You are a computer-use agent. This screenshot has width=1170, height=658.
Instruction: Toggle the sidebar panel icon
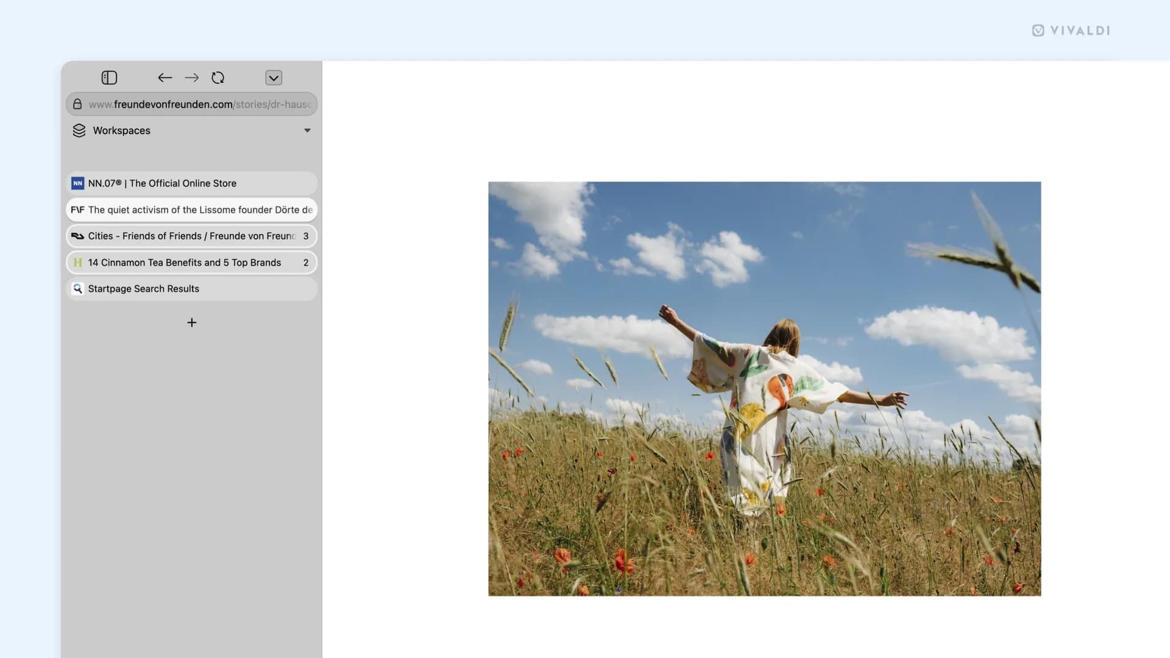pyautogui.click(x=109, y=77)
